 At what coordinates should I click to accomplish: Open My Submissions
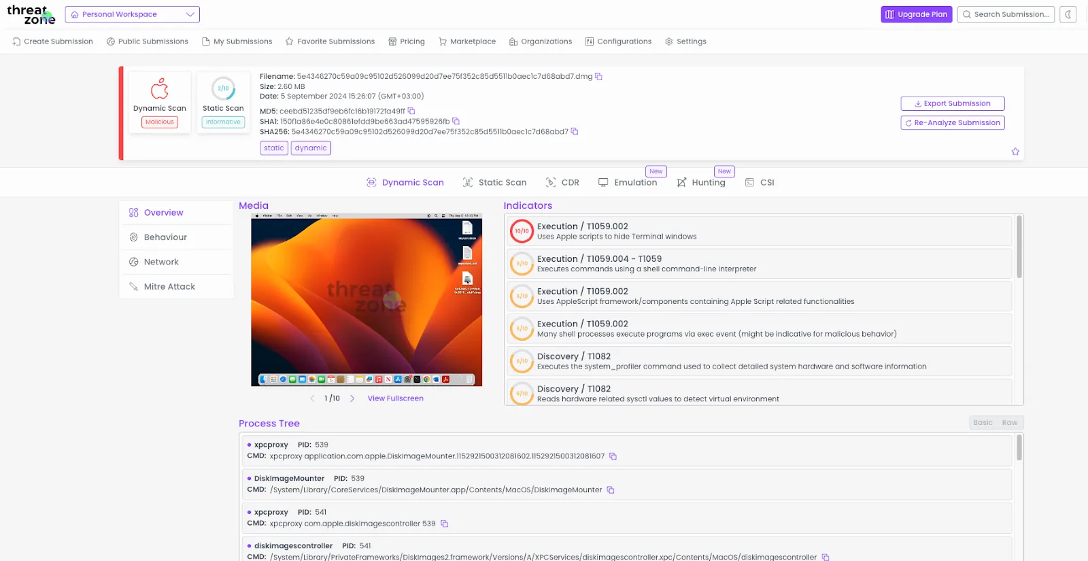[237, 41]
